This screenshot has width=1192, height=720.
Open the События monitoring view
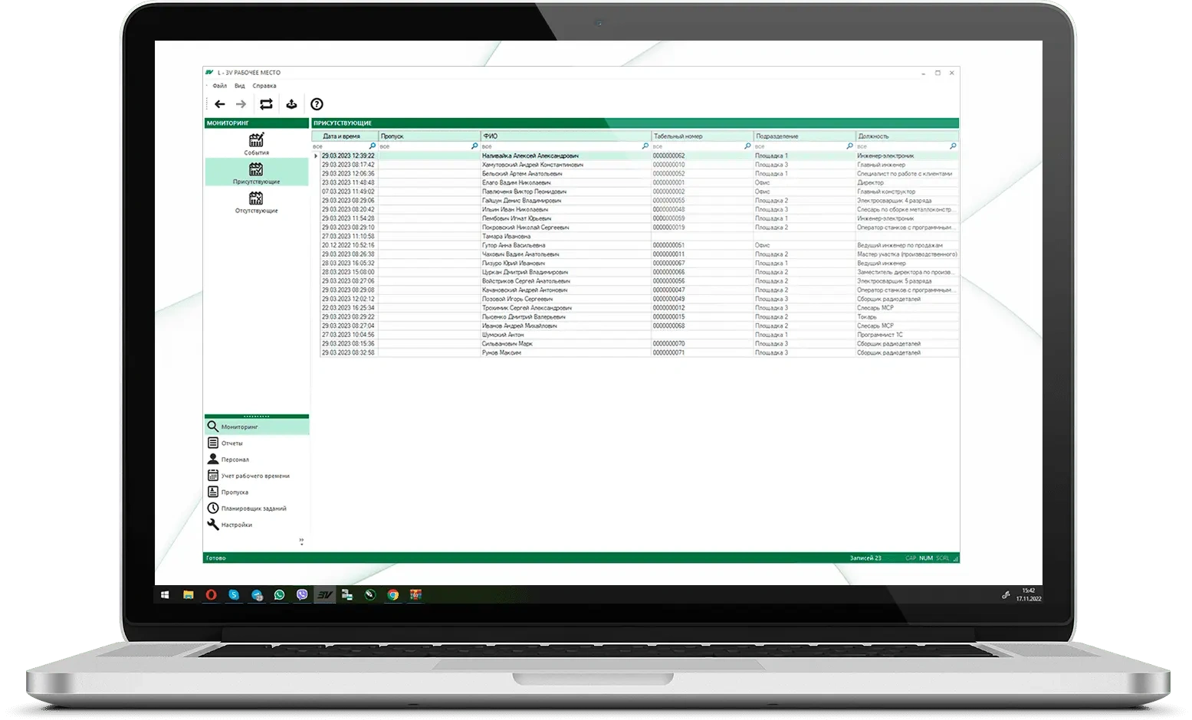pos(256,143)
